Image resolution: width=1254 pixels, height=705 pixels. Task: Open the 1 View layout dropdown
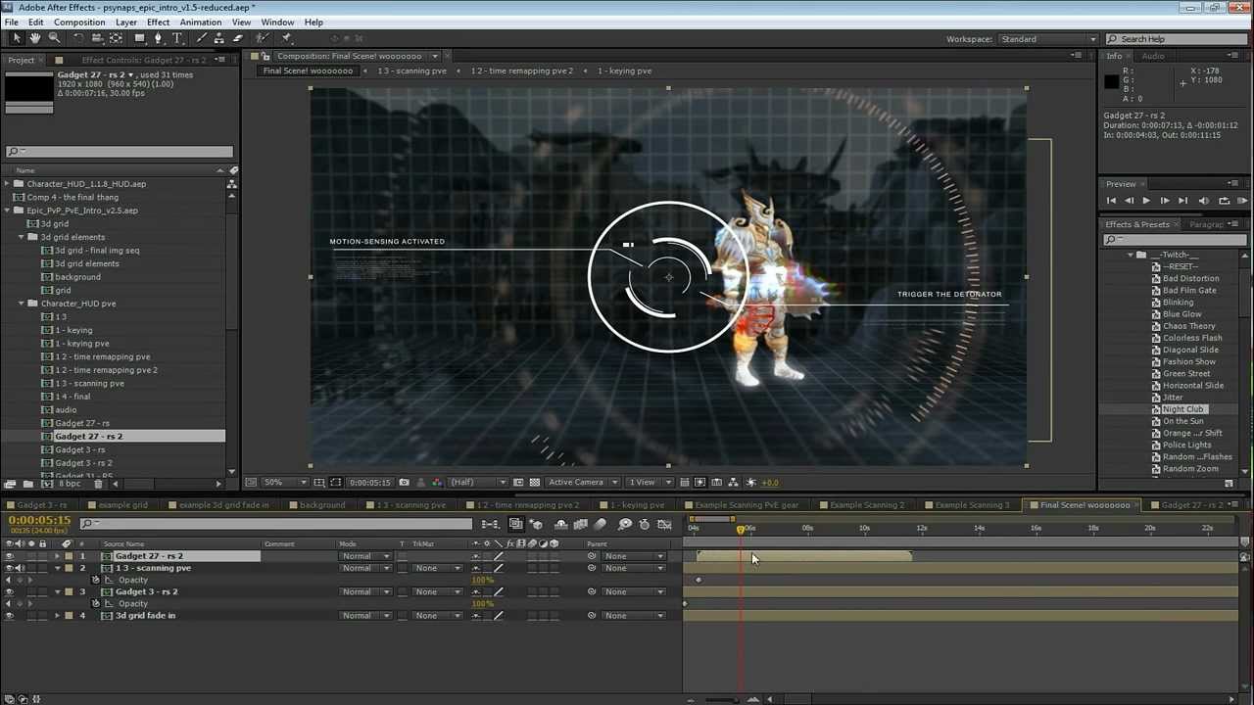pyautogui.click(x=648, y=482)
